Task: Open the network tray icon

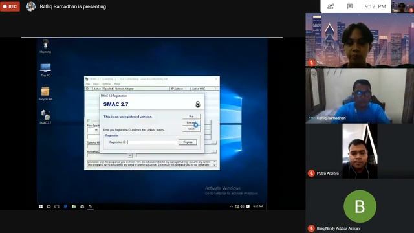Action: 237,206
